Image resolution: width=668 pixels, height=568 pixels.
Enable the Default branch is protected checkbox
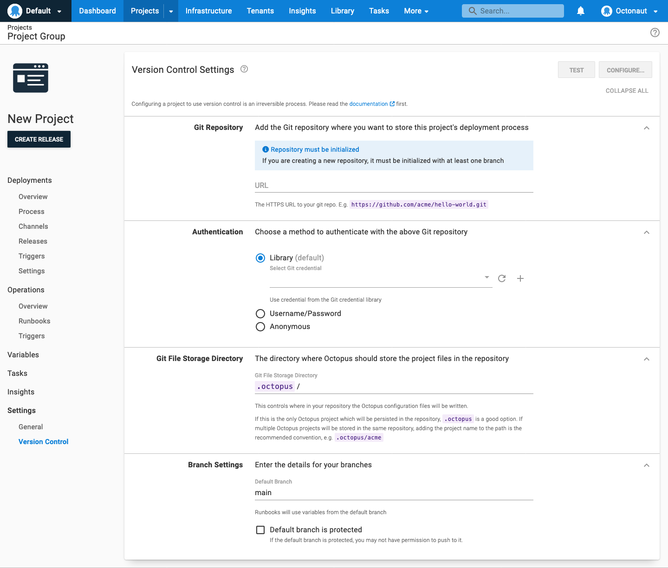coord(260,529)
